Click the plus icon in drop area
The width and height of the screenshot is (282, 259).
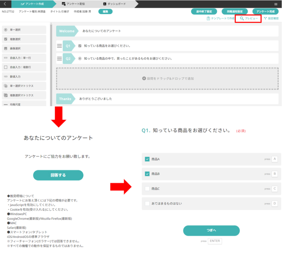144,78
